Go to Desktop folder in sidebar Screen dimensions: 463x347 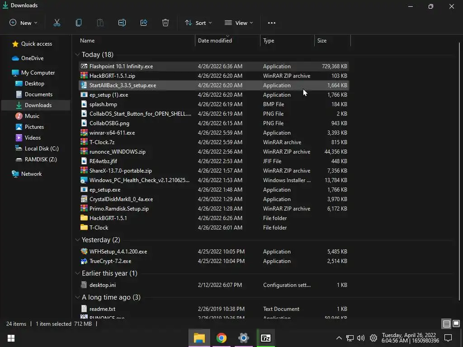click(29, 84)
